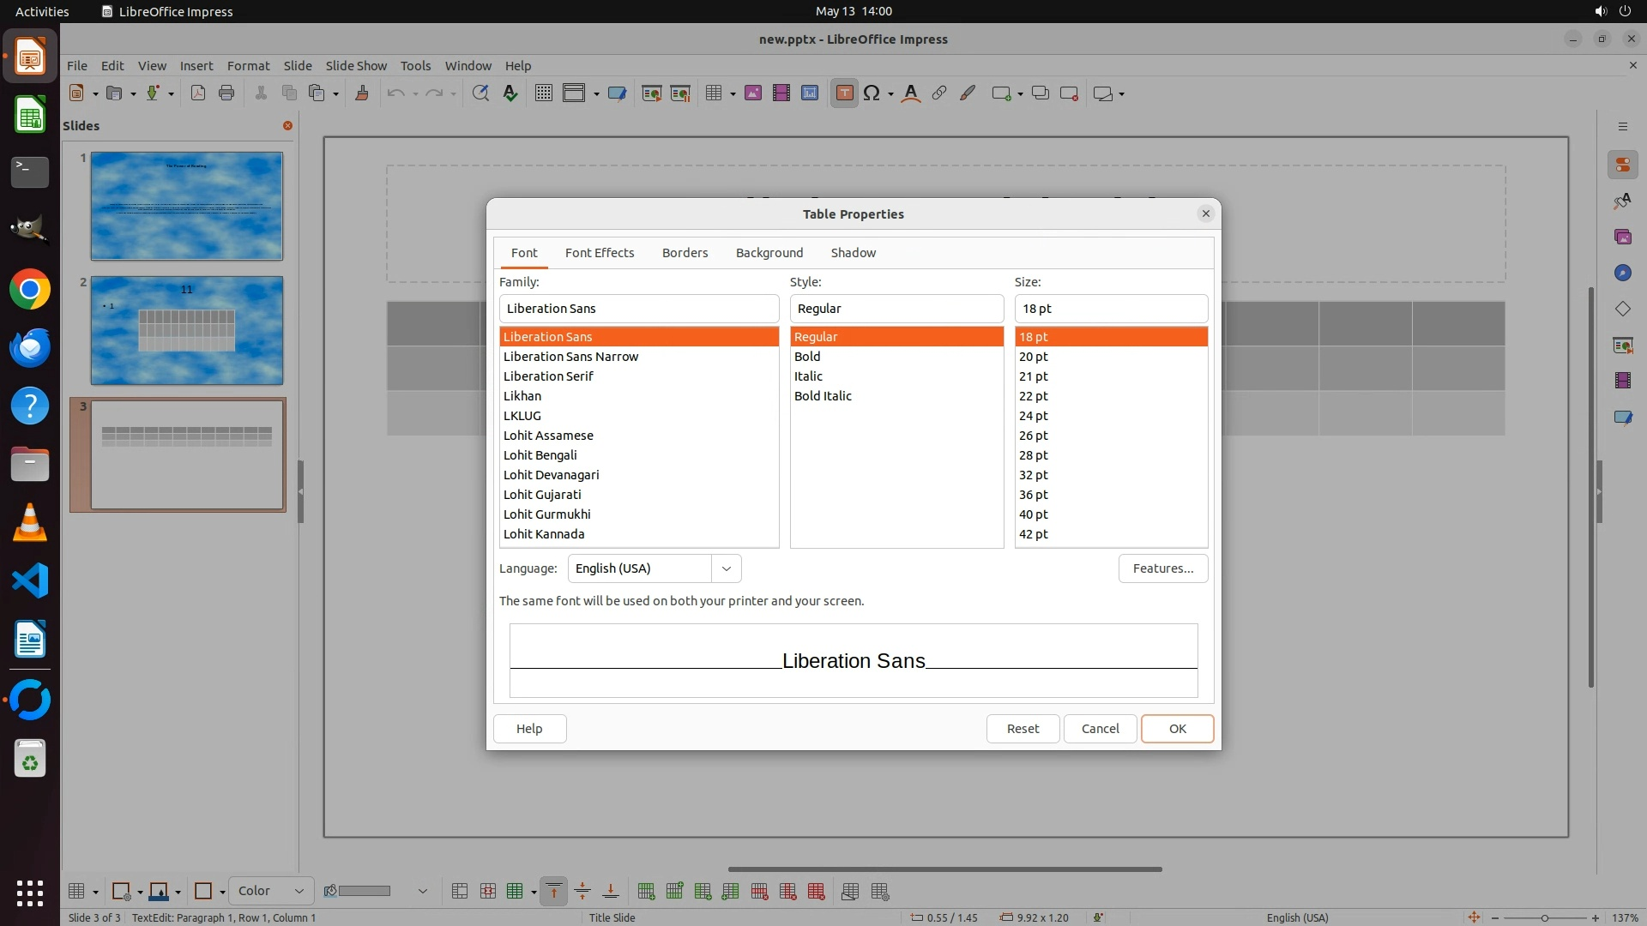Toggle Display Grid in toolbar

coord(544,93)
